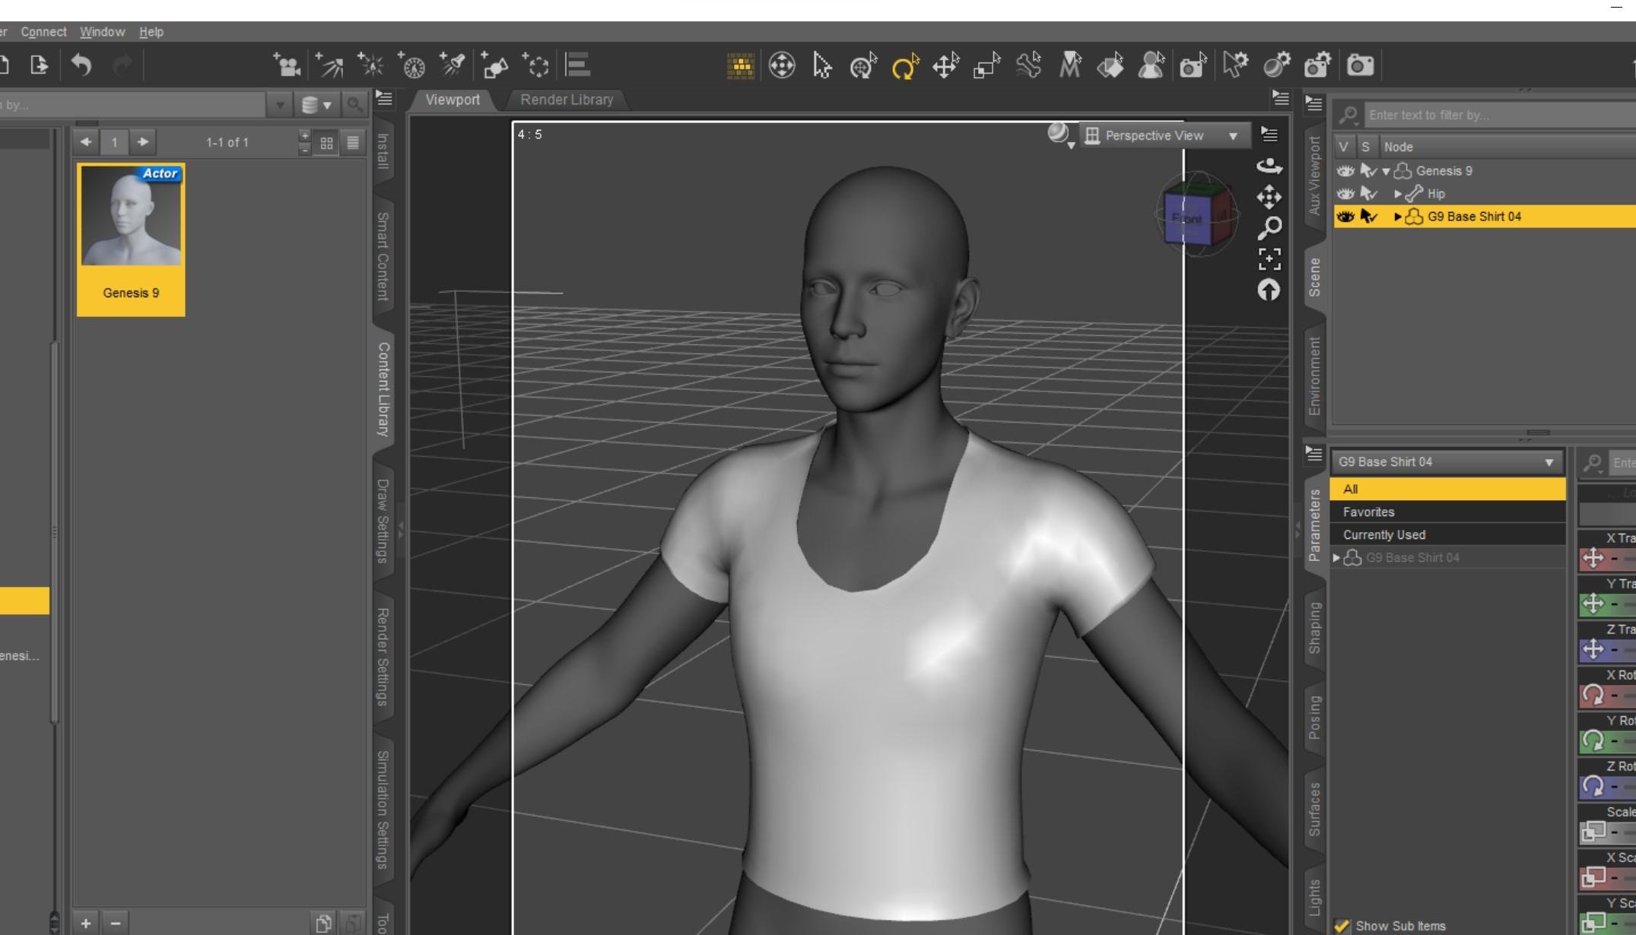Click the camera Render icon
1636x935 pixels.
[x=1360, y=66]
